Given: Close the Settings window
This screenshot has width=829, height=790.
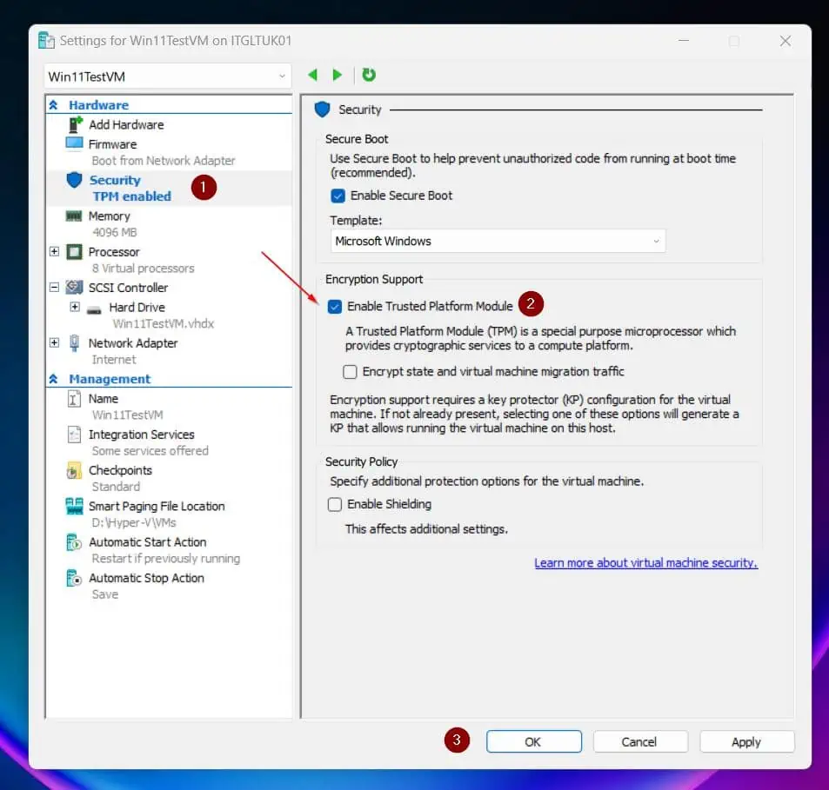Looking at the screenshot, I should [786, 41].
